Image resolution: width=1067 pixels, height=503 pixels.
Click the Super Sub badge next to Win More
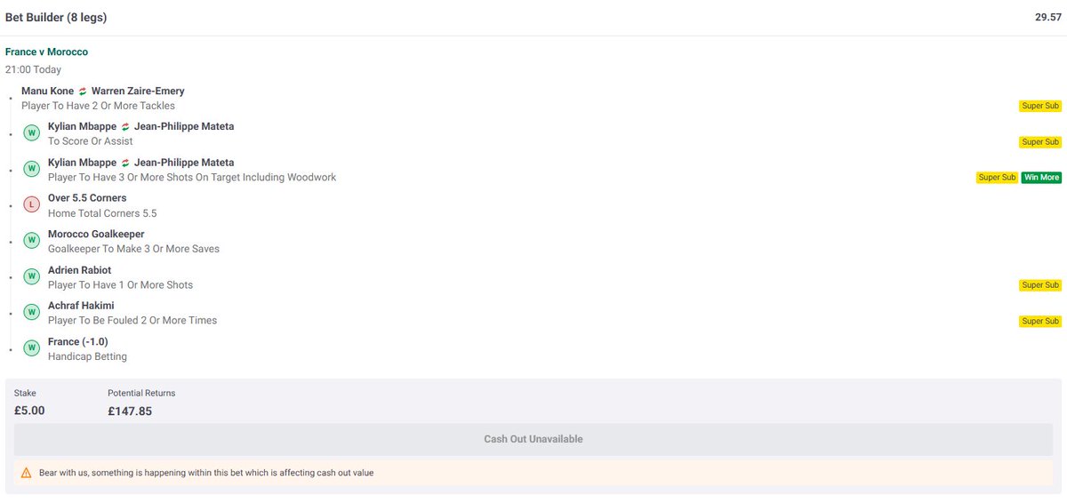click(x=997, y=178)
